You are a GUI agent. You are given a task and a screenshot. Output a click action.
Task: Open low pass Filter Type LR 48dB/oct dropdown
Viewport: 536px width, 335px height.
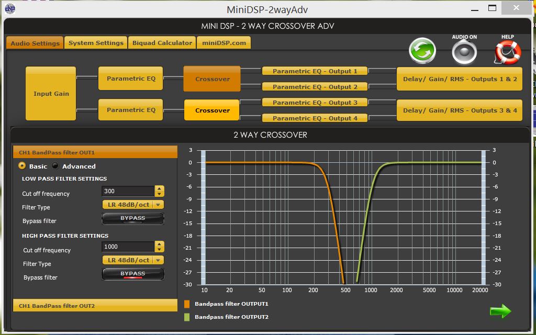[x=133, y=205]
